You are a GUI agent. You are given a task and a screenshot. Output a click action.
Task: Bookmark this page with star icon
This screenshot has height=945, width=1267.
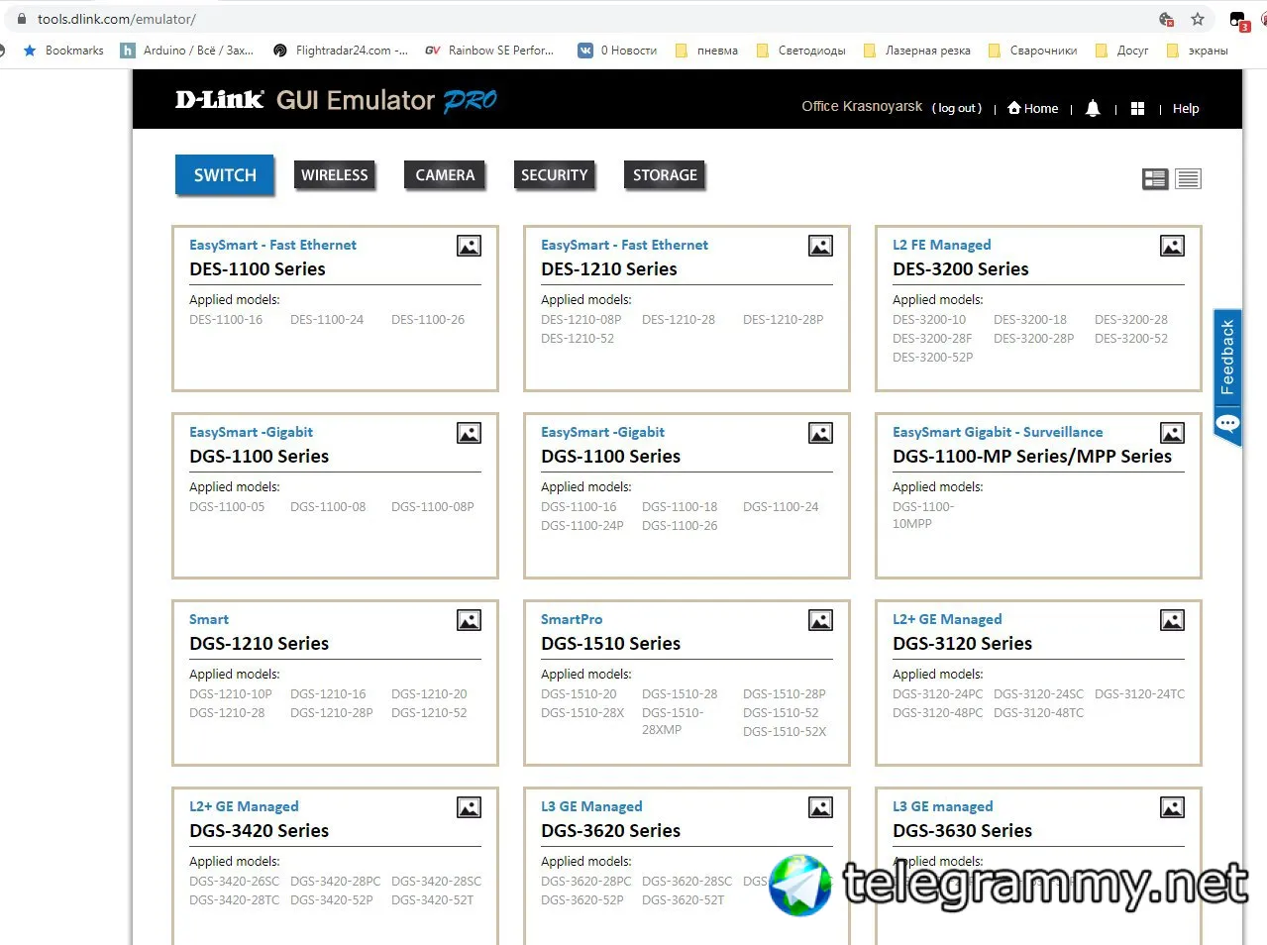tap(1198, 19)
